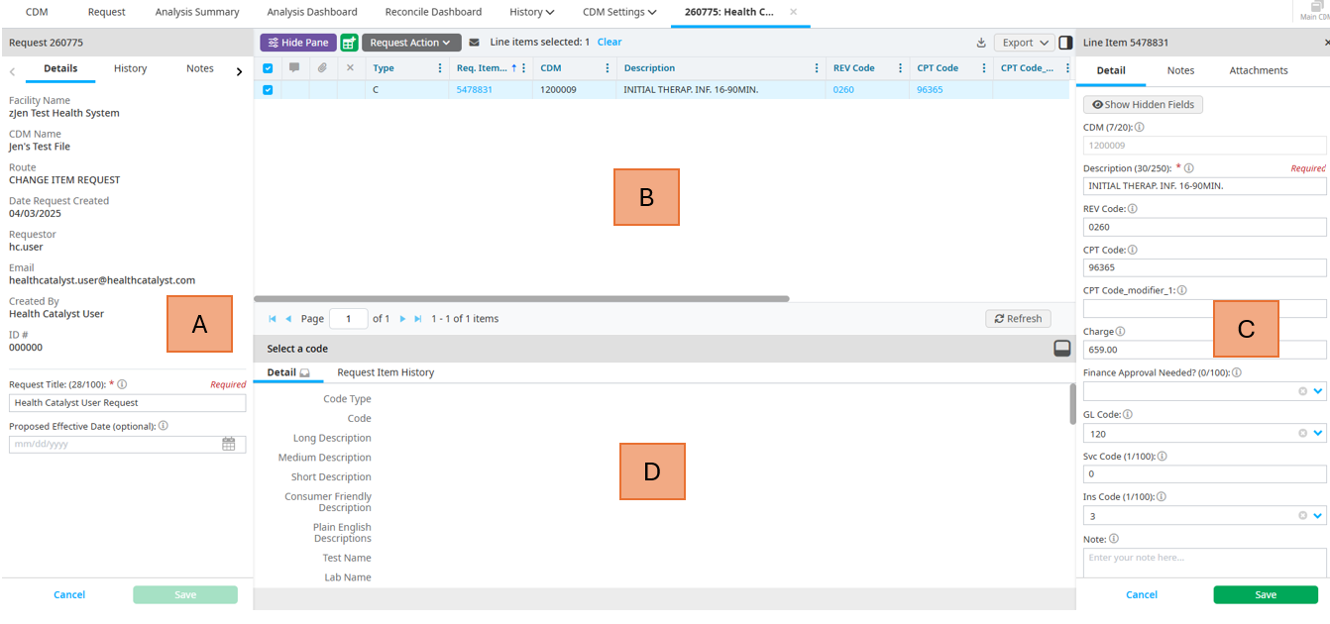Click the Clear link for selected items
Viewport: 1330px width, 624px height.
(x=610, y=43)
